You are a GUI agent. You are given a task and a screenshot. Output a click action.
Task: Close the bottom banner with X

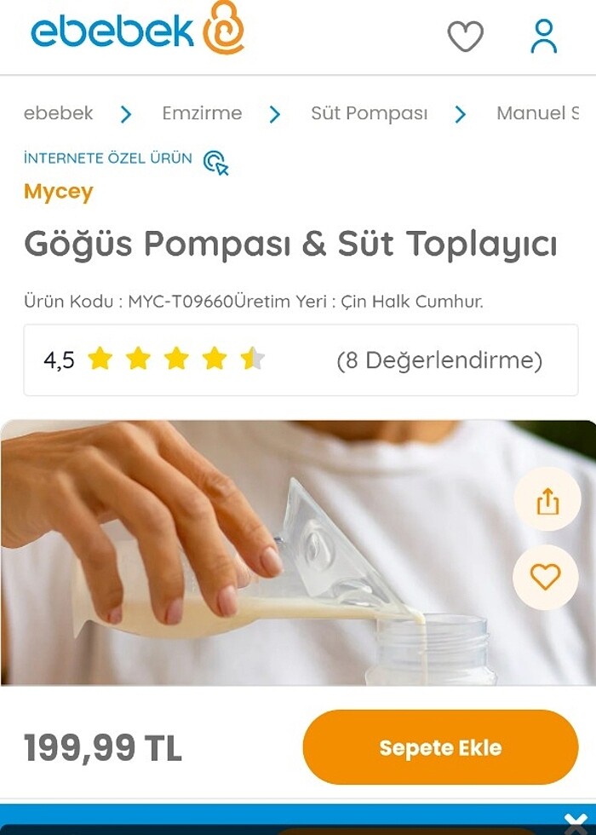tap(576, 823)
